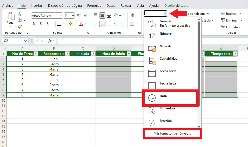Open filter dropdown for Hora de inicio
Viewport: 248px width, 147px height.
point(129,54)
